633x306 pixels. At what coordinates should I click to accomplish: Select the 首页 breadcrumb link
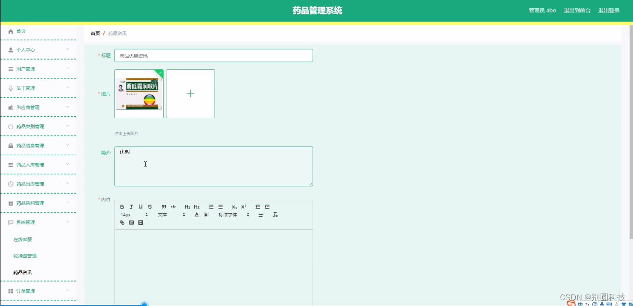pyautogui.click(x=94, y=33)
